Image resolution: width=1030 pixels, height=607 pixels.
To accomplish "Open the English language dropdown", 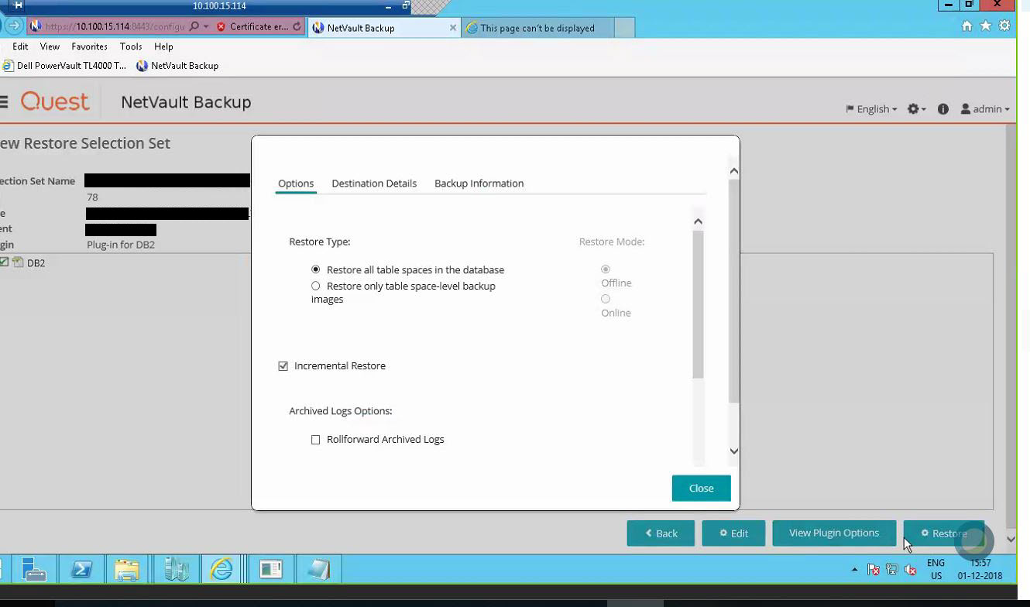I will point(871,109).
